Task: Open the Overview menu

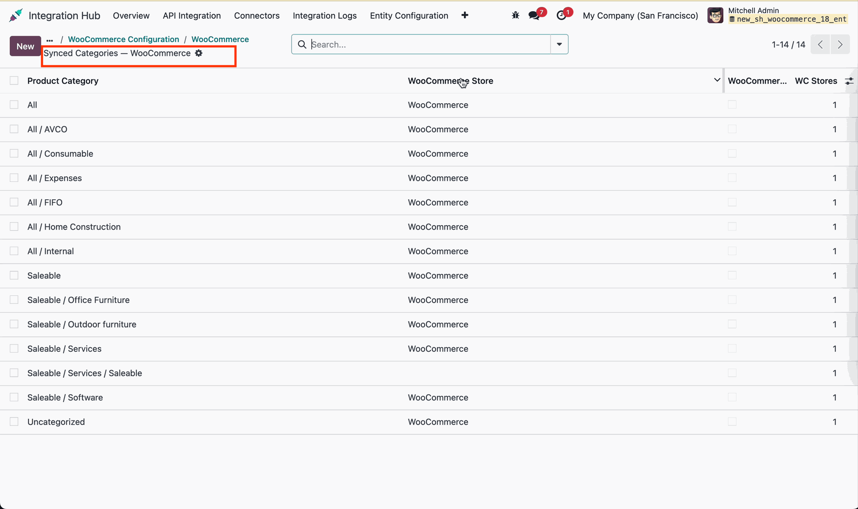Action: click(131, 16)
